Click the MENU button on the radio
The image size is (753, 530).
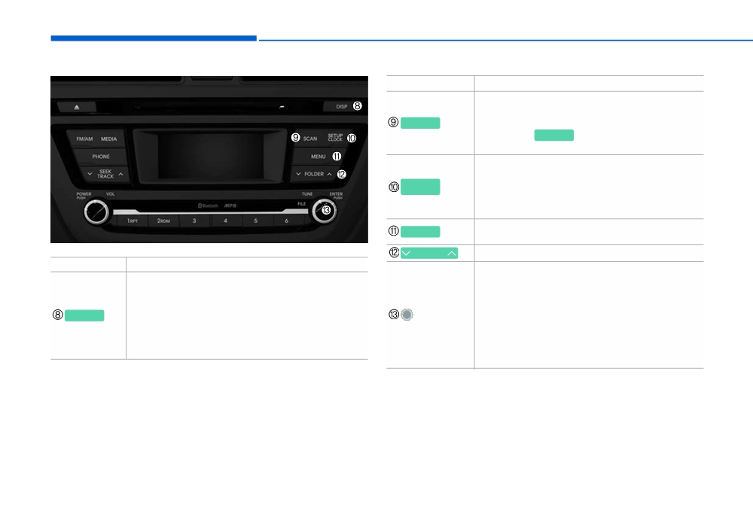[318, 157]
